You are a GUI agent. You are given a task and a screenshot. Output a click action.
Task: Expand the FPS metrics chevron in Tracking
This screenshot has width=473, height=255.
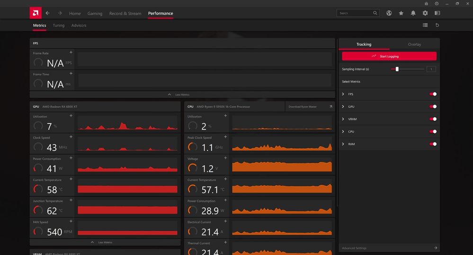343,94
